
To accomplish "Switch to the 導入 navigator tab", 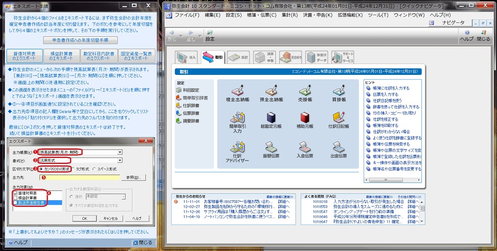I will (x=186, y=57).
